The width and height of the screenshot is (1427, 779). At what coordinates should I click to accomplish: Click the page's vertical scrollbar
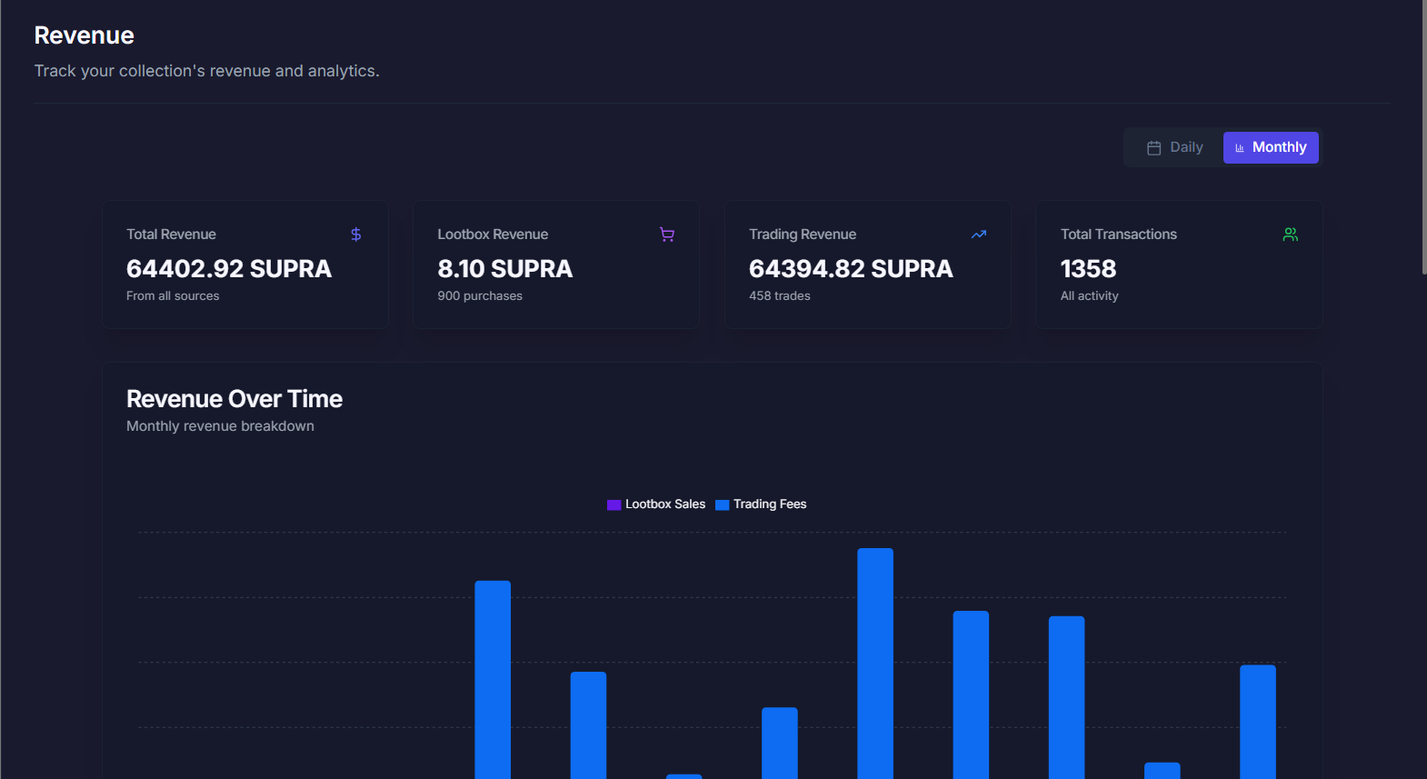1423,136
